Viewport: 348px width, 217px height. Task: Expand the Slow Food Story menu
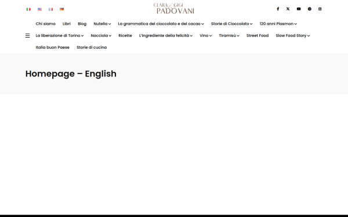click(x=292, y=36)
